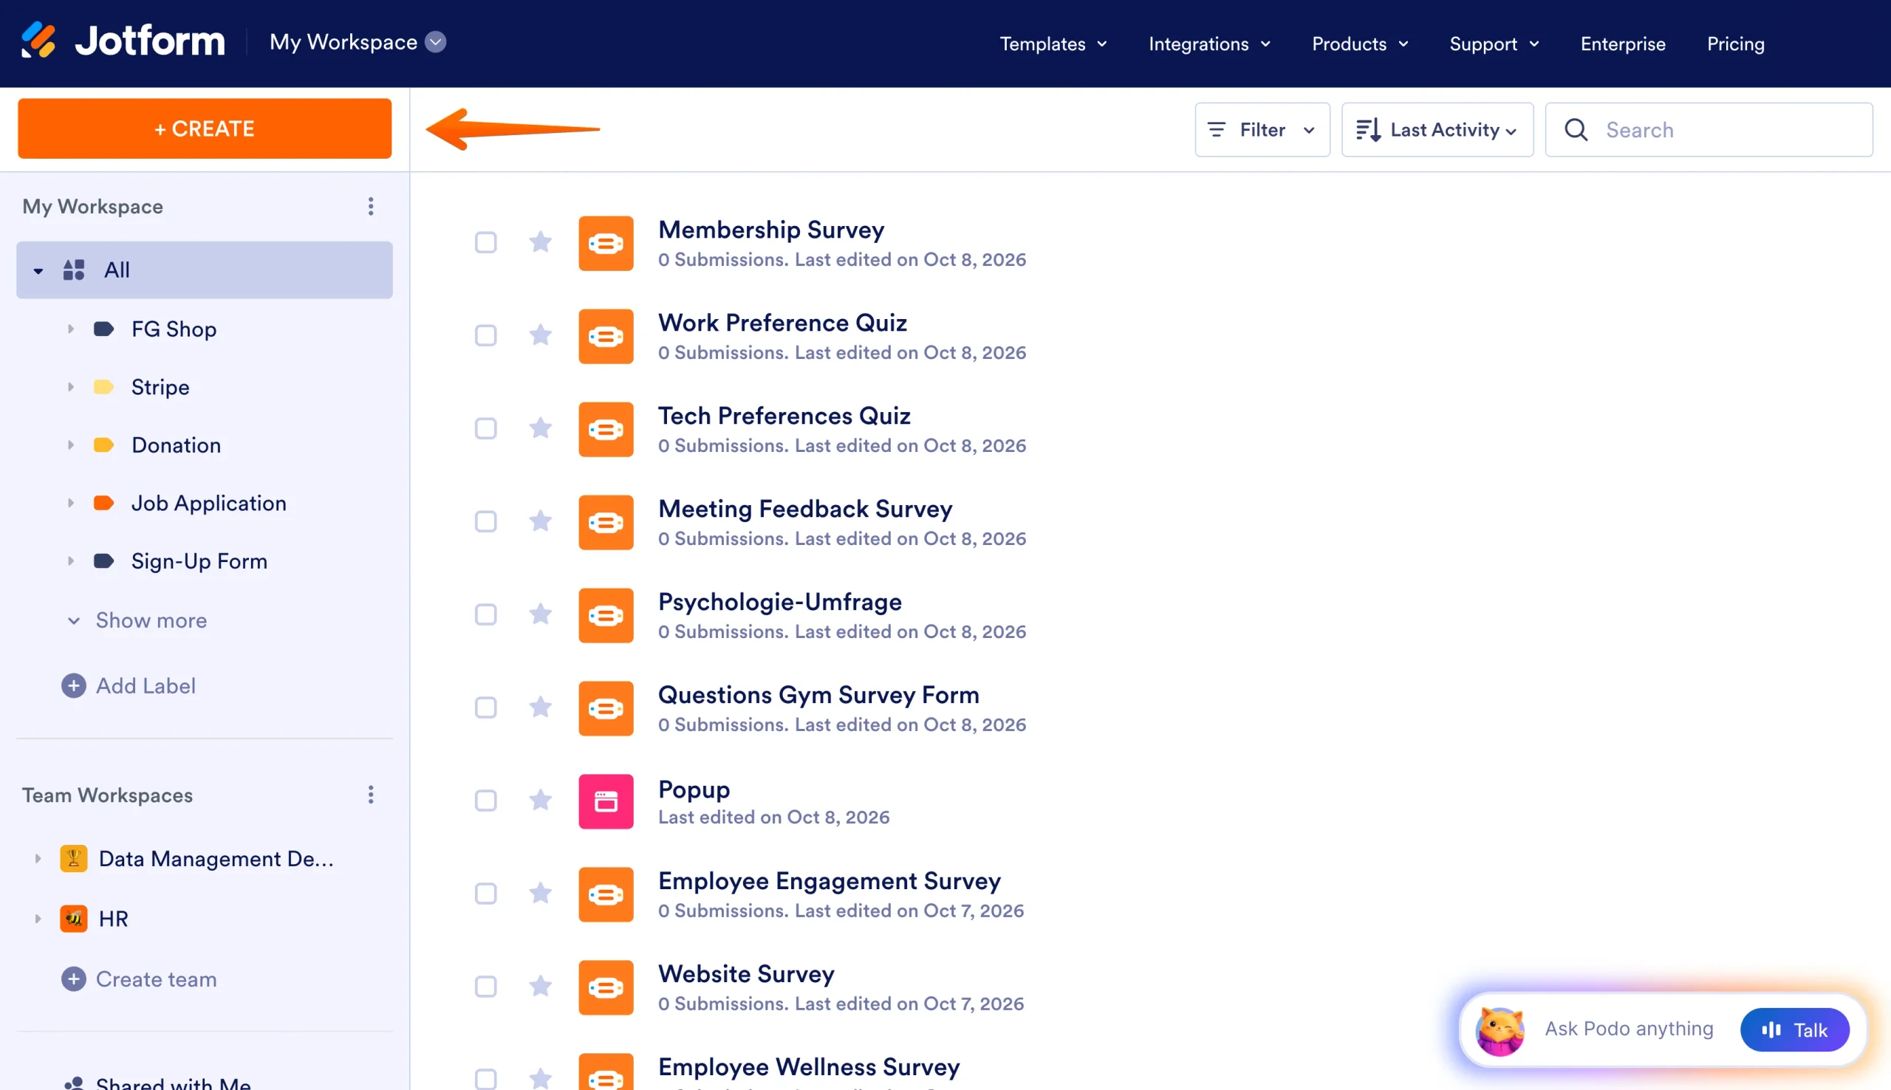Check the Questions Gym Survey Form checkbox
Screen dimensions: 1891x1090
(486, 707)
